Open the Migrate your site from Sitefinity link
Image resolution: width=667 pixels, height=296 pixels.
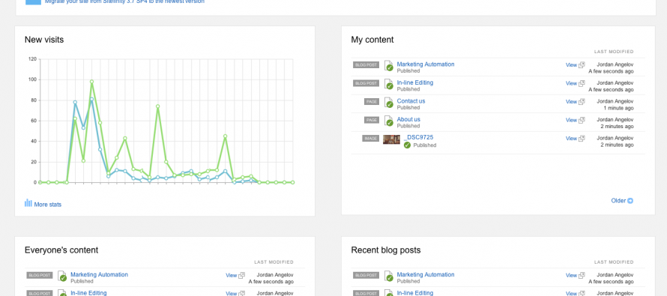pos(124,1)
